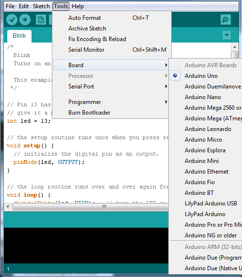
Task: Expand the Serial Port submenu
Action: [x=111, y=87]
